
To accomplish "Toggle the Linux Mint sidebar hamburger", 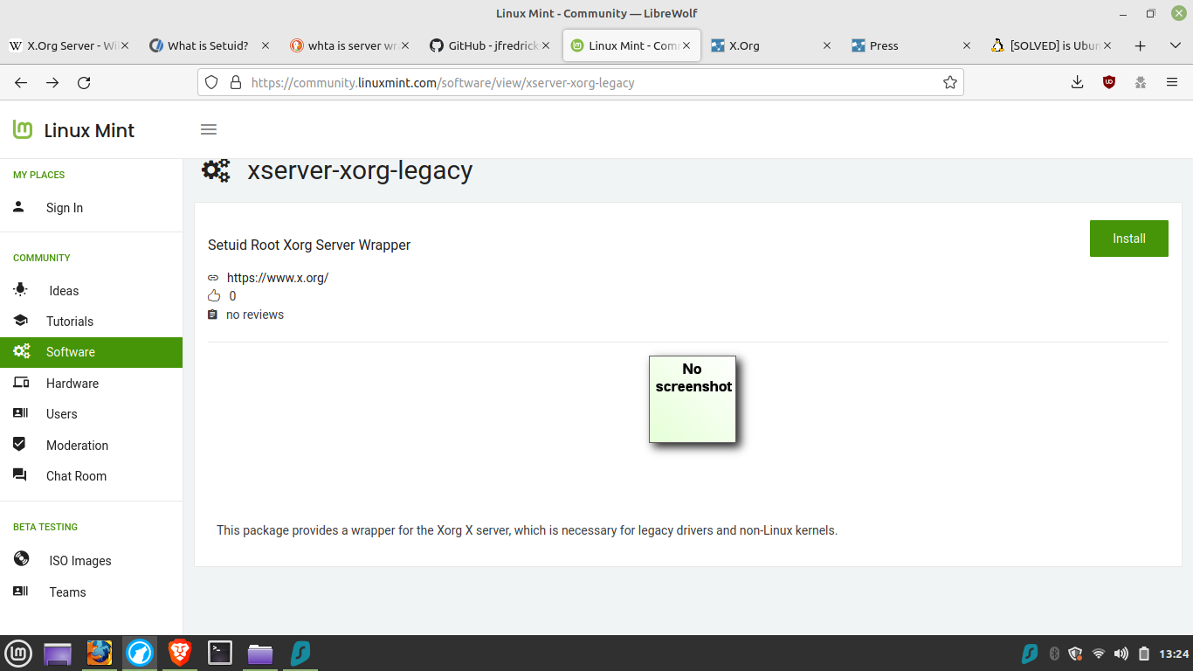I will 208,129.
